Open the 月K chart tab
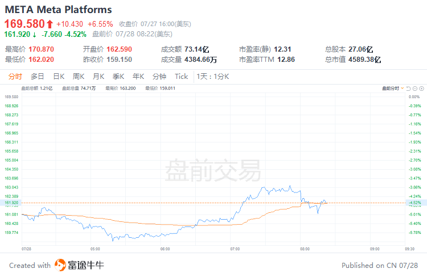Viewport: 427px width, 277px height. (98, 77)
